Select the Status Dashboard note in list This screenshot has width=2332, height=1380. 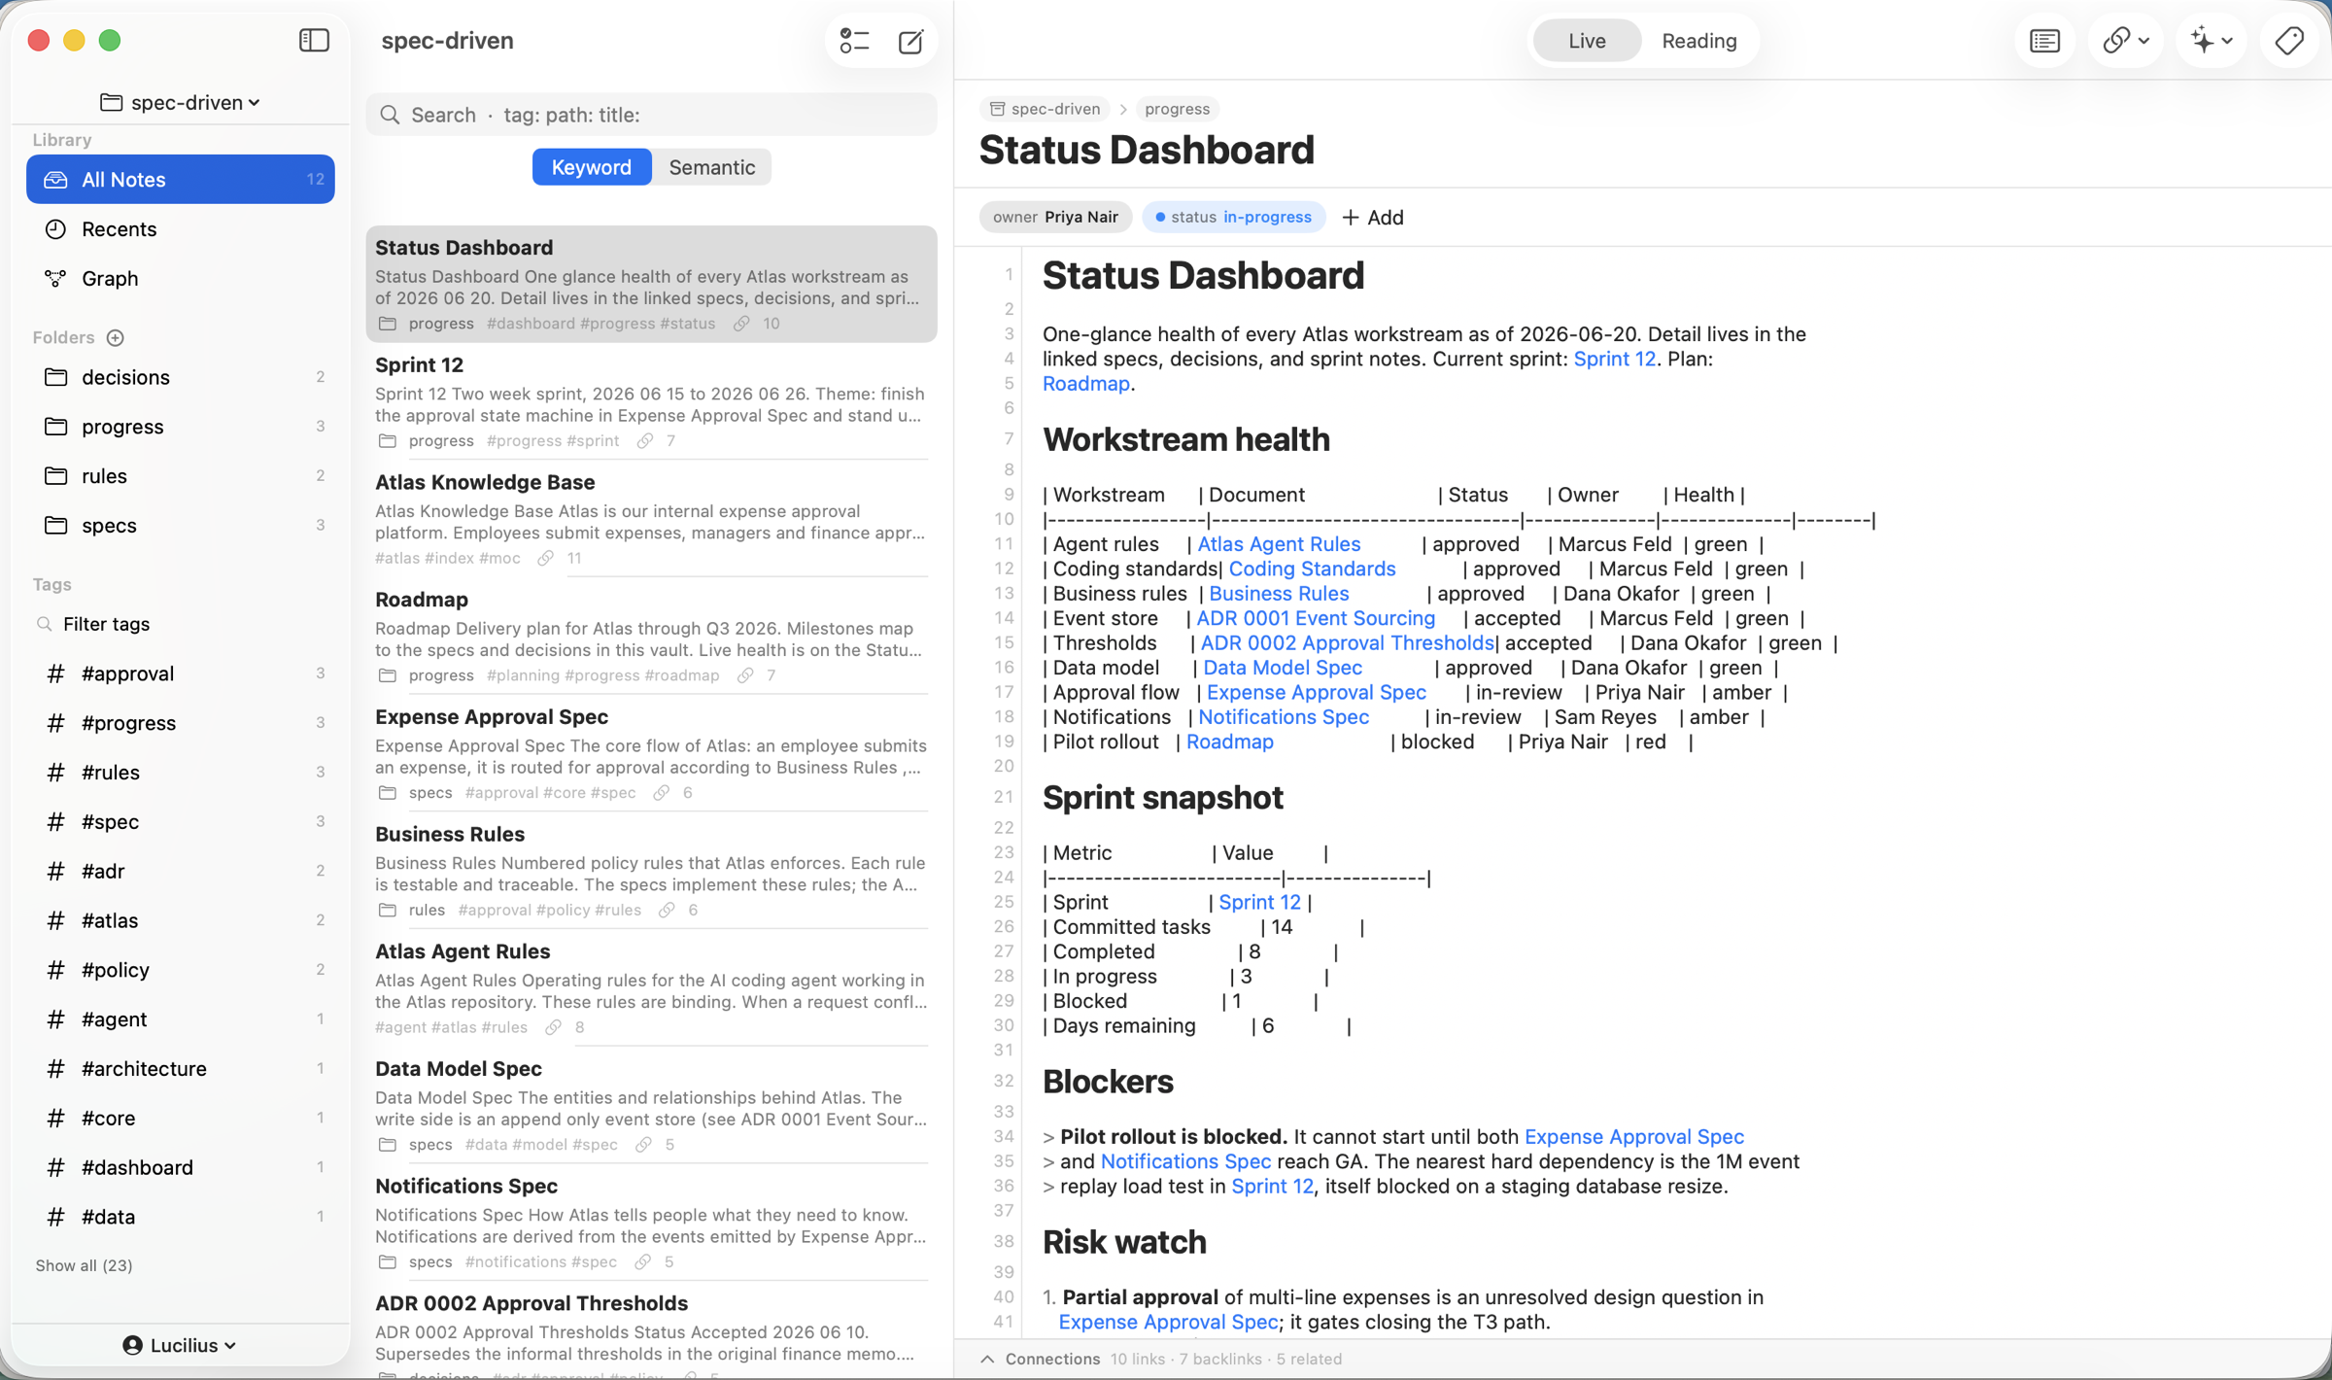(651, 284)
